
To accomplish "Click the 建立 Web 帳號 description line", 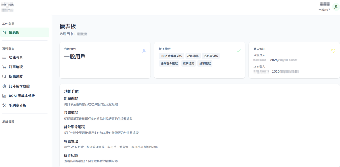I will pos(111,147).
